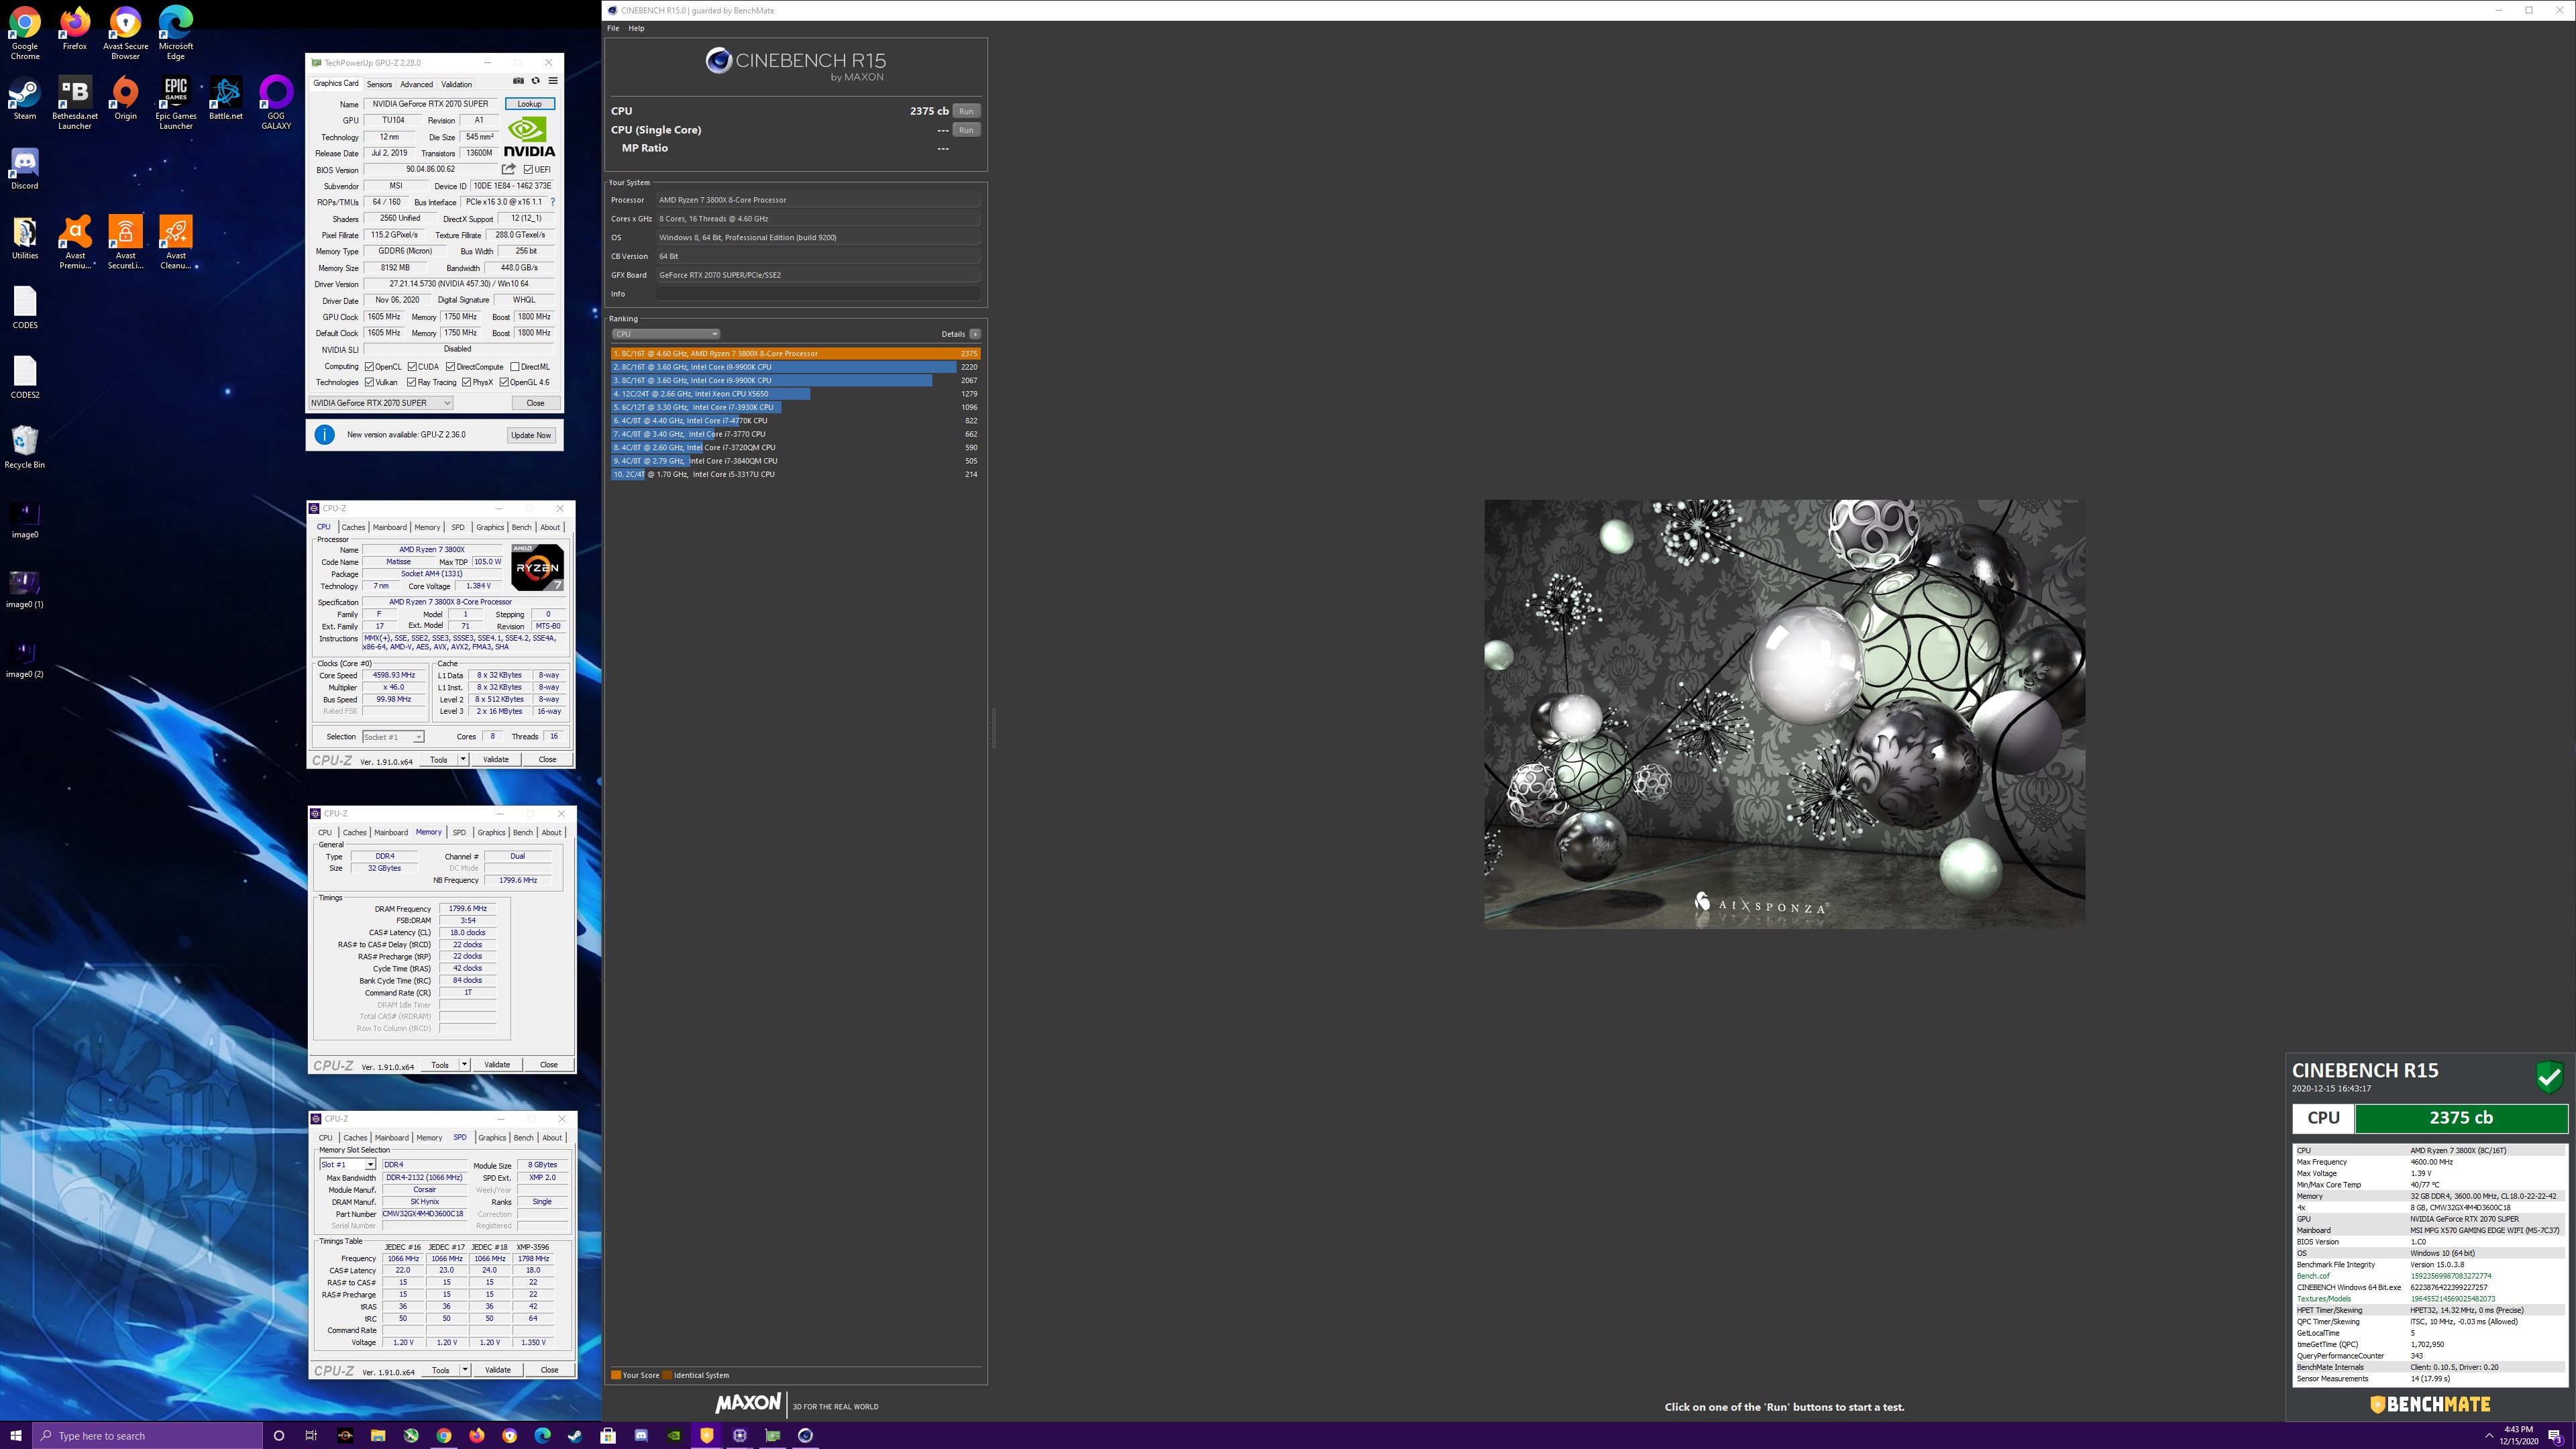
Task: Click the orange Your Score legend swatch
Action: click(x=616, y=1375)
